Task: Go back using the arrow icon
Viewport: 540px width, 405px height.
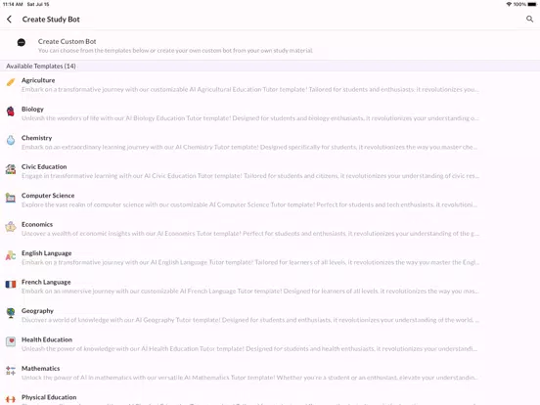Action: click(x=10, y=20)
